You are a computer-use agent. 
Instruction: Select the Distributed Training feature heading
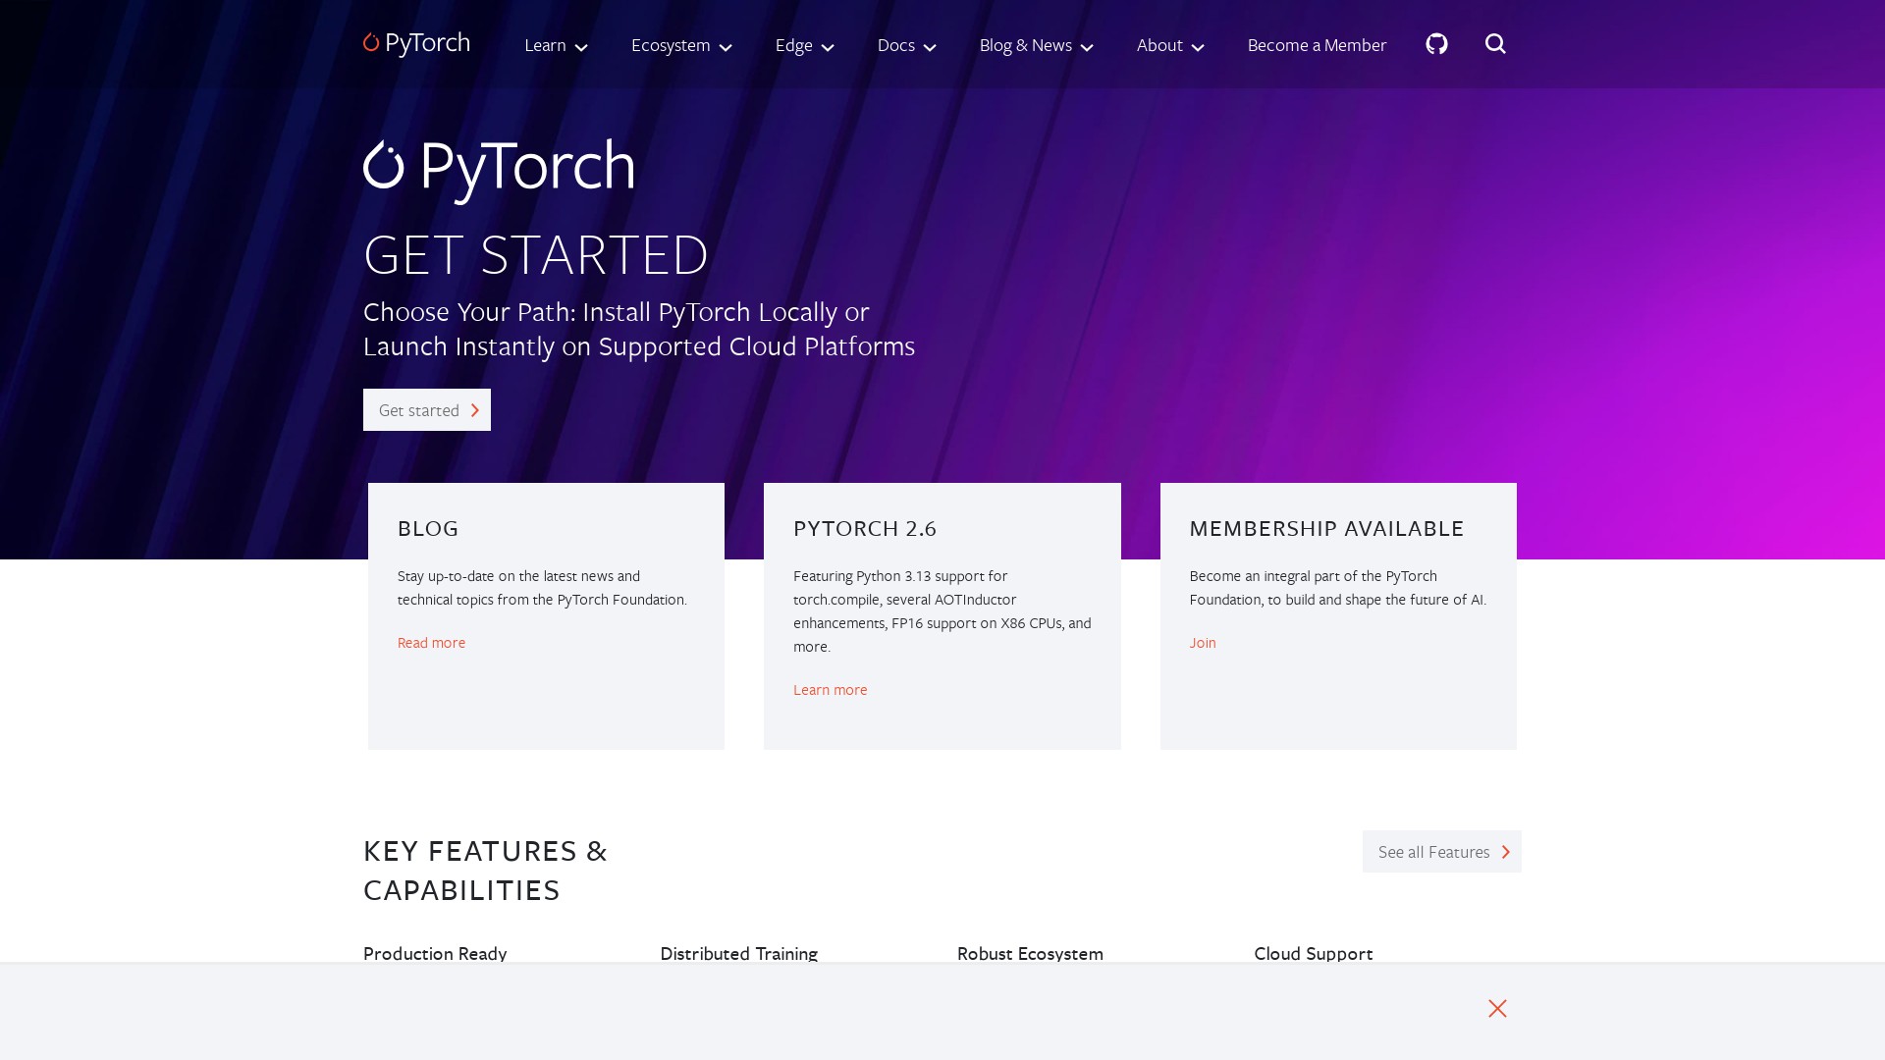pos(738,953)
